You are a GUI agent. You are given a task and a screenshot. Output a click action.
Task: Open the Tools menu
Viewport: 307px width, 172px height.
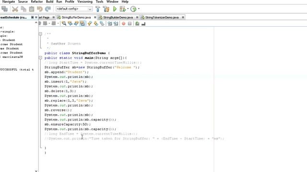point(99,2)
